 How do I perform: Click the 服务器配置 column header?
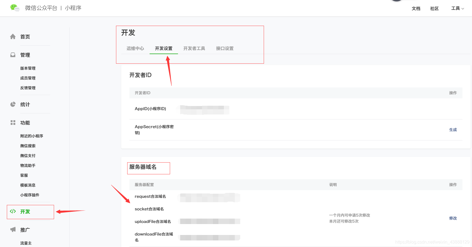144,185
